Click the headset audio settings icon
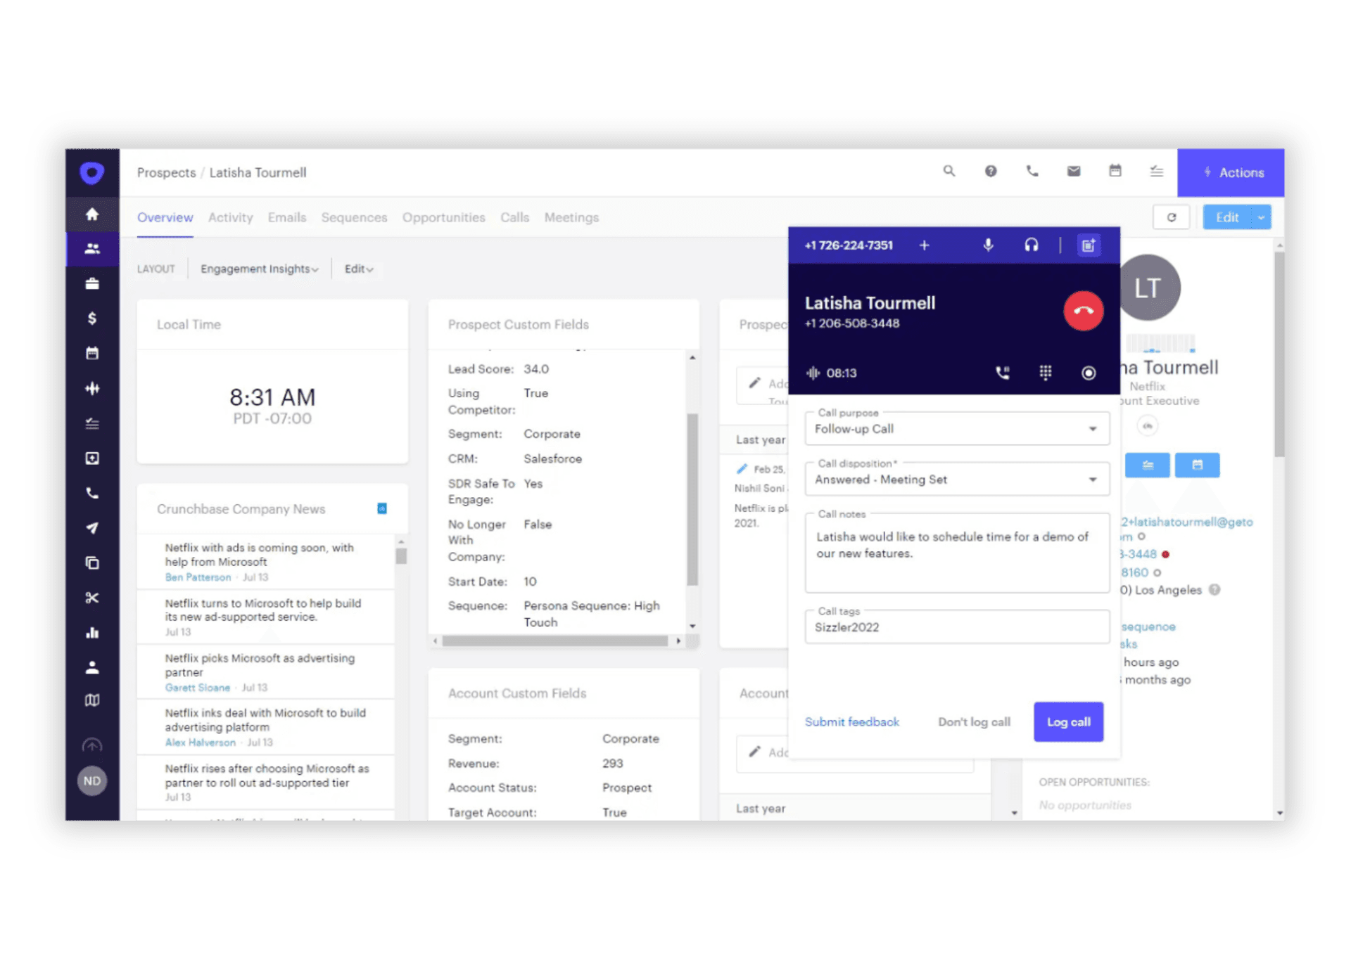1351x964 pixels. point(1031,245)
